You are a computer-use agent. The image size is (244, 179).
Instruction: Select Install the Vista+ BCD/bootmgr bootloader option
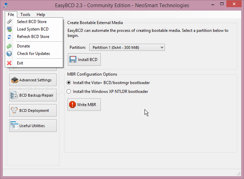pos(108,83)
